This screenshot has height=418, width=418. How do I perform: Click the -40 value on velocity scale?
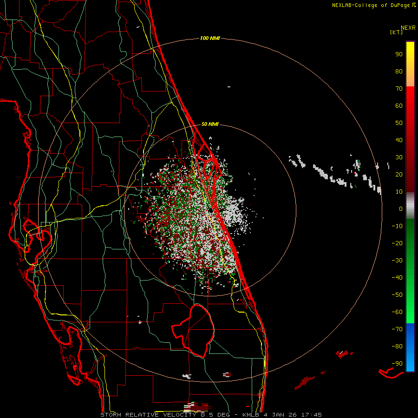click(397, 278)
